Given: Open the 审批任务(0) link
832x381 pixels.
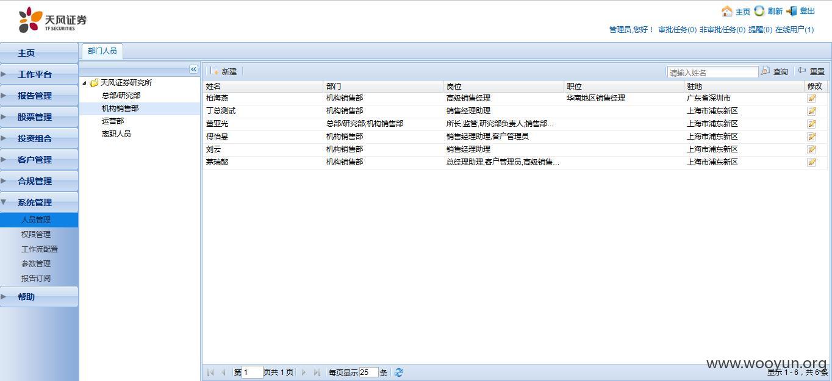Looking at the screenshot, I should pyautogui.click(x=677, y=29).
